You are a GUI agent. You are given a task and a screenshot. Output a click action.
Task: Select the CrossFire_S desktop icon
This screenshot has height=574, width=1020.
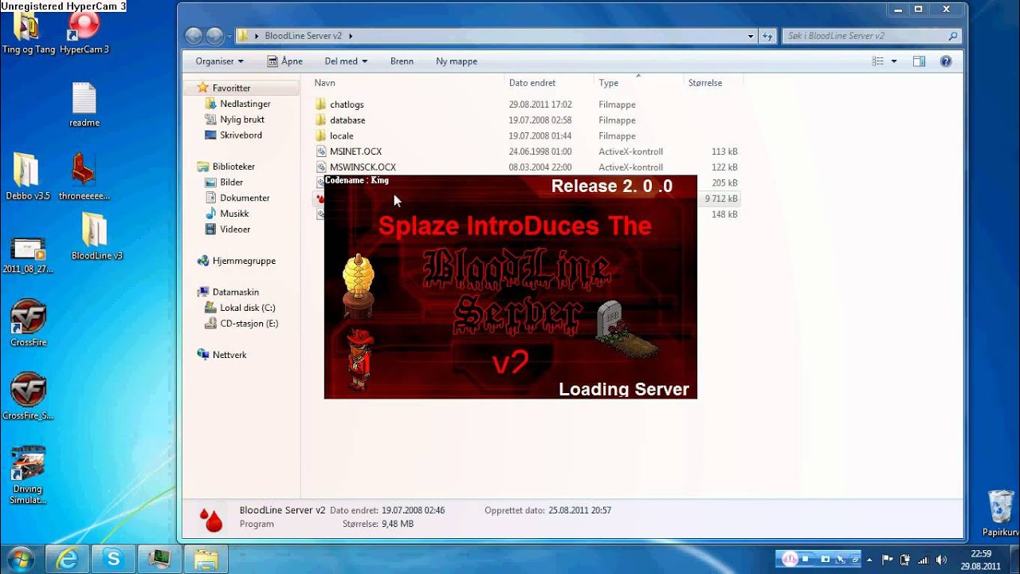click(28, 397)
